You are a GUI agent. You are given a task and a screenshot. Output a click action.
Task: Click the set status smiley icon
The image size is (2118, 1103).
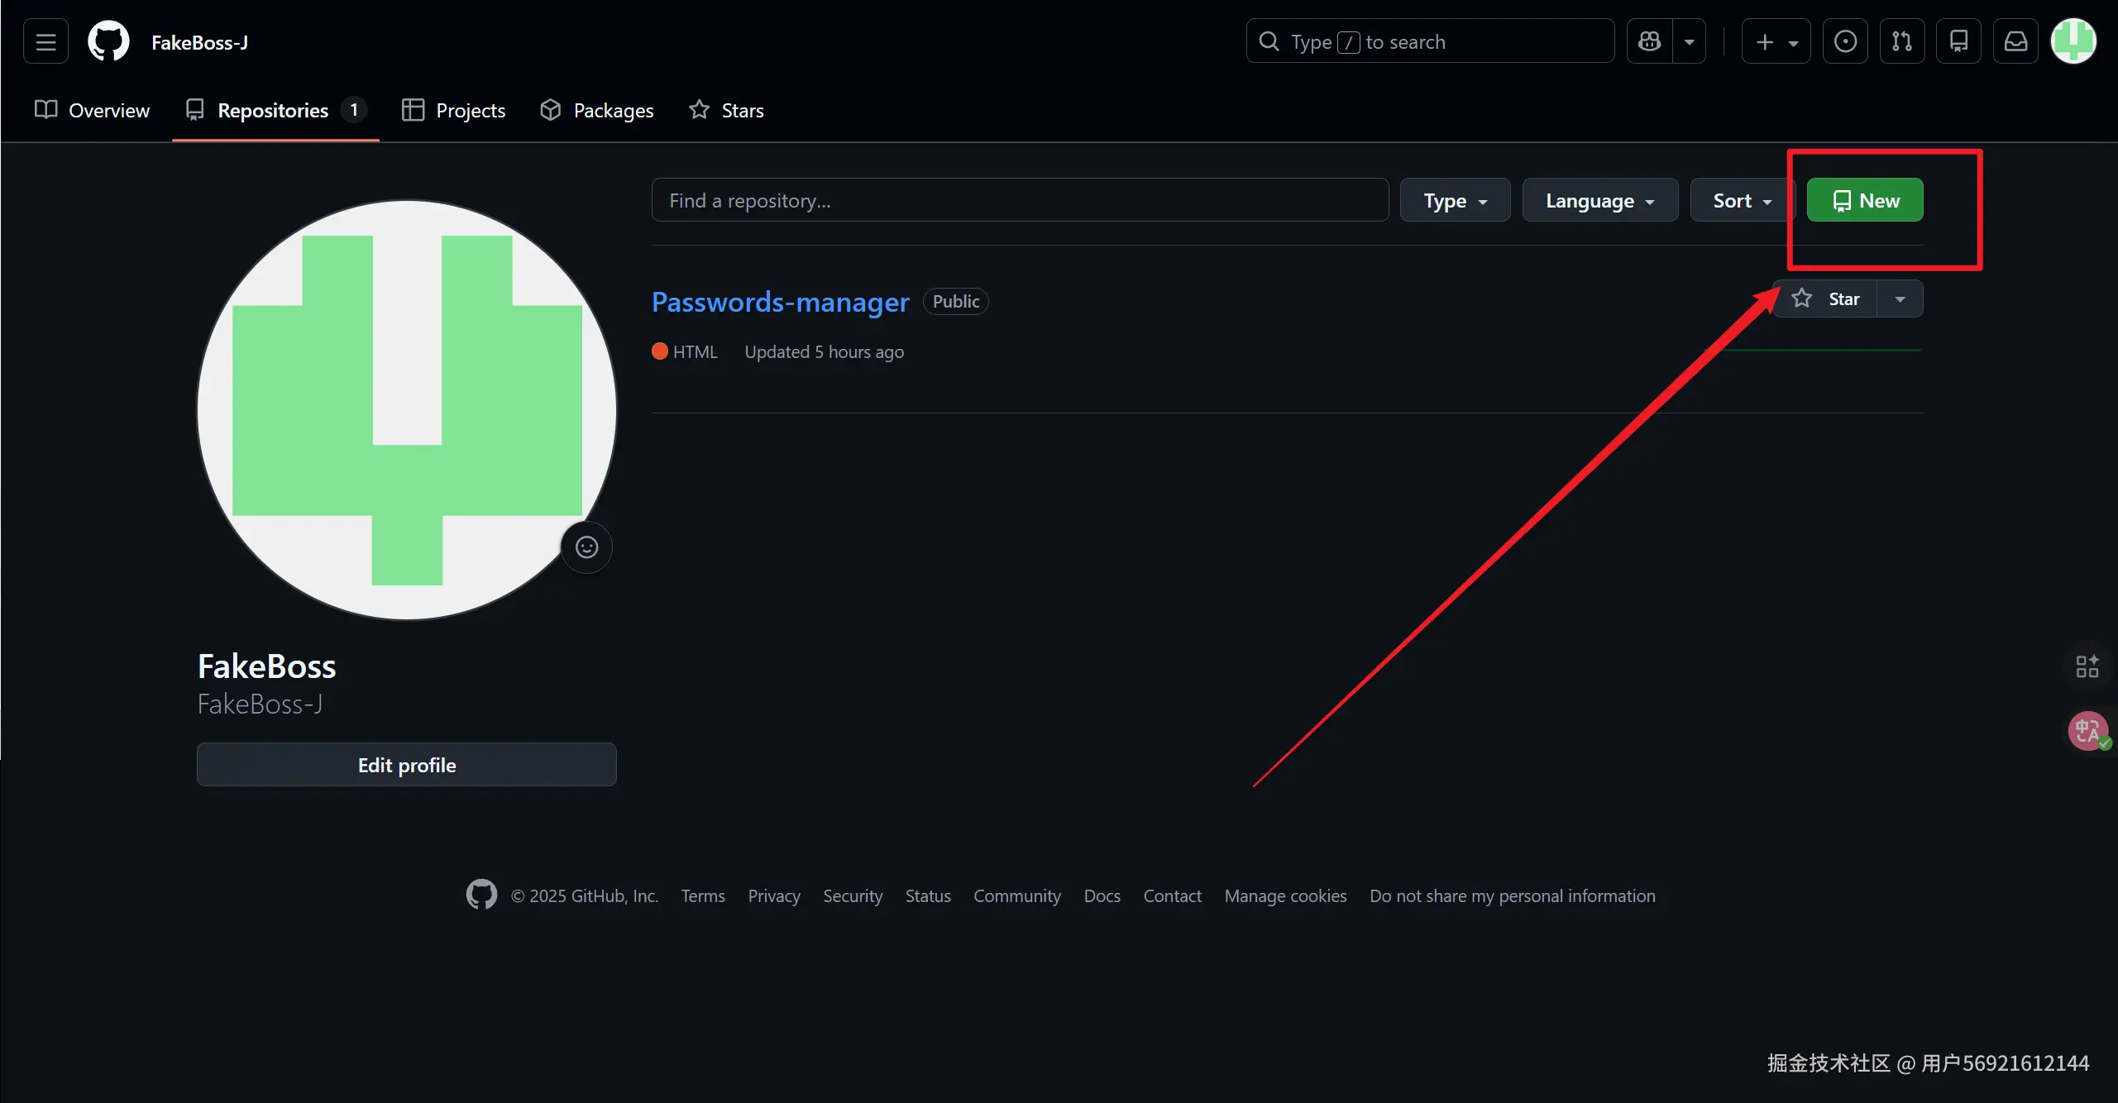tap(586, 547)
